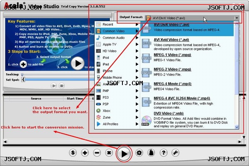The image size is (249, 166).
Task: Open Mobile Phone category
Action: click(117, 78)
